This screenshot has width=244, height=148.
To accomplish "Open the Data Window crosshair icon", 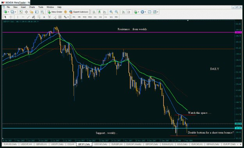I will click(26, 12).
